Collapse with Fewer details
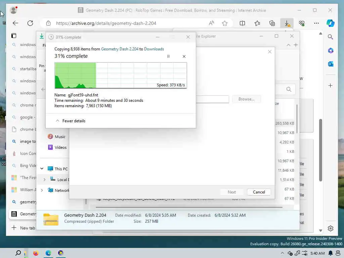Viewport: 344px width, 258px height. (x=71, y=121)
